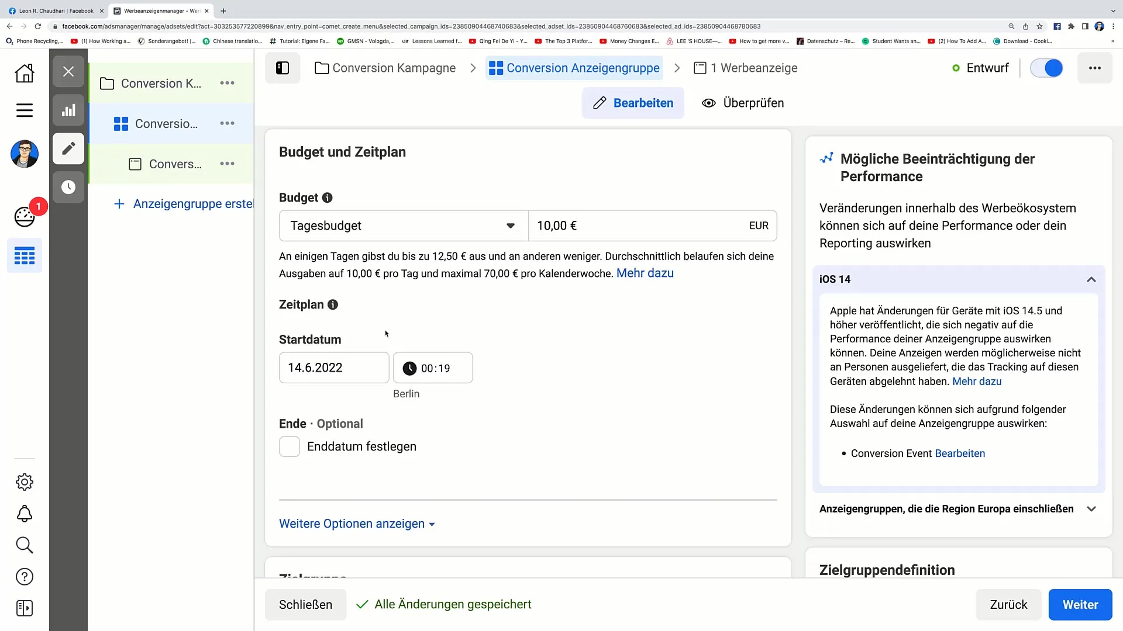This screenshot has width=1123, height=631.
Task: Open notifications bell icon
Action: (x=25, y=514)
